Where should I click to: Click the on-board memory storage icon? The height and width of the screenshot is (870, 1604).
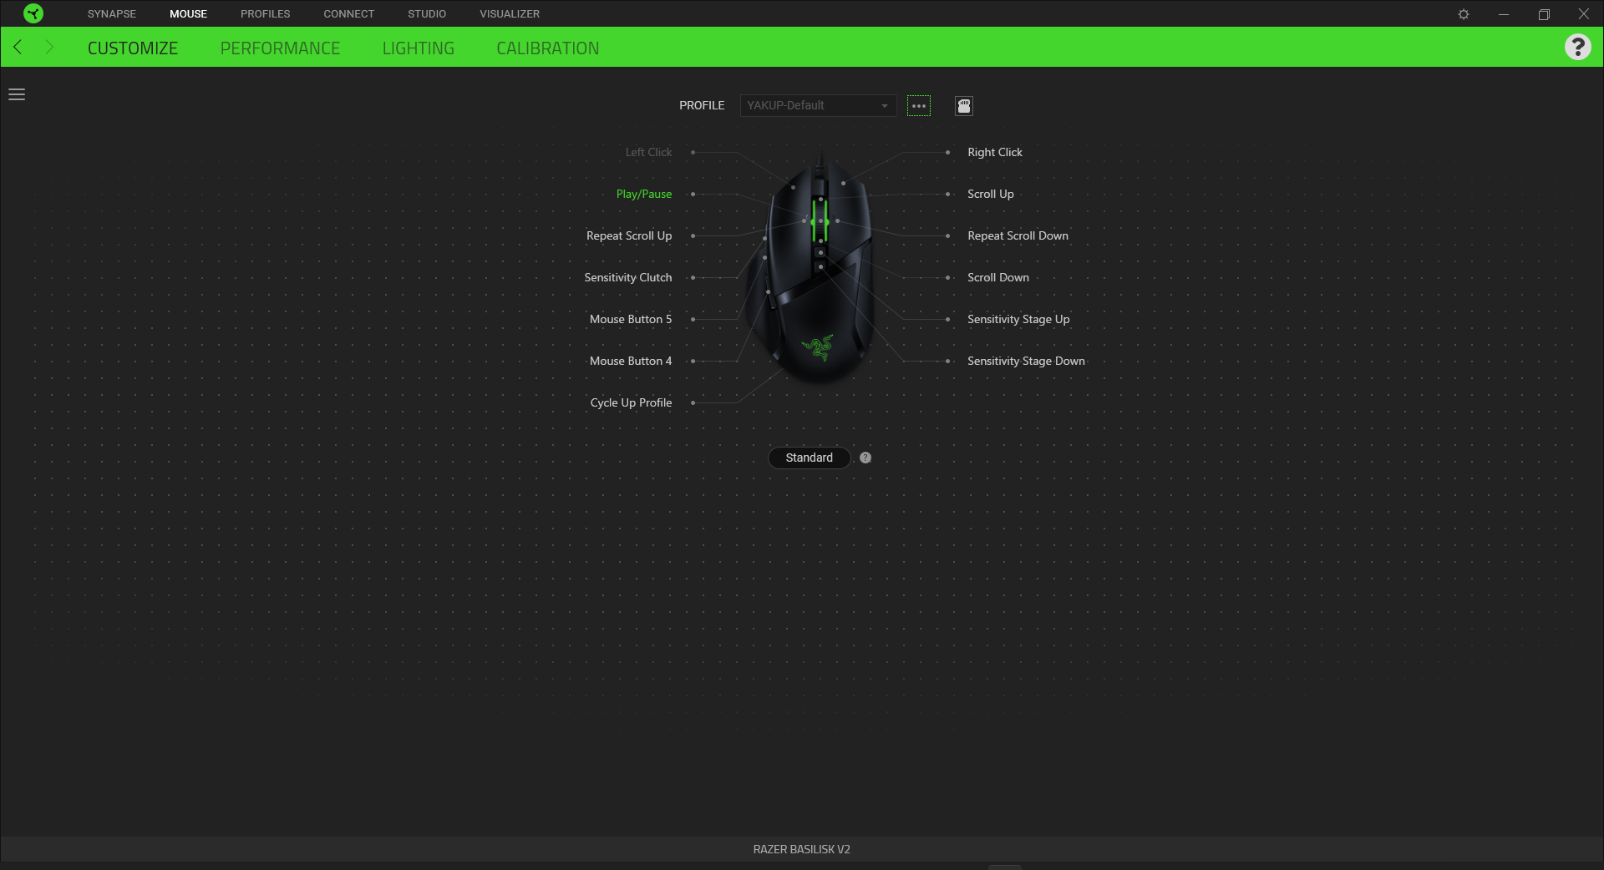[964, 106]
